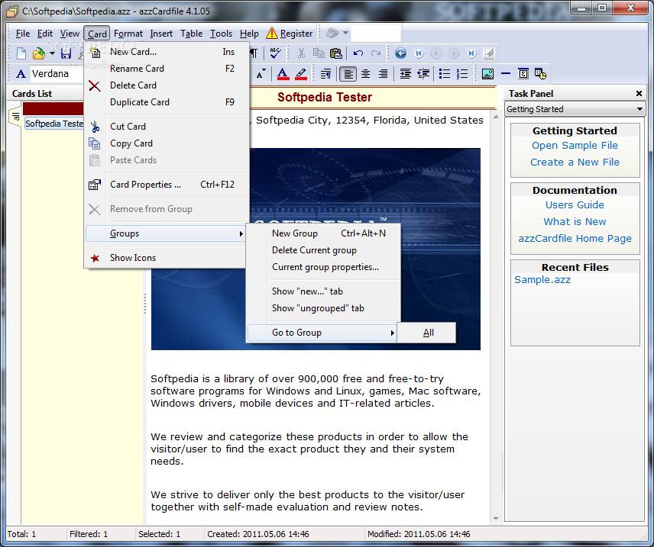Image resolution: width=654 pixels, height=547 pixels.
Task: Choose New Card... from Card menu
Action: [167, 52]
